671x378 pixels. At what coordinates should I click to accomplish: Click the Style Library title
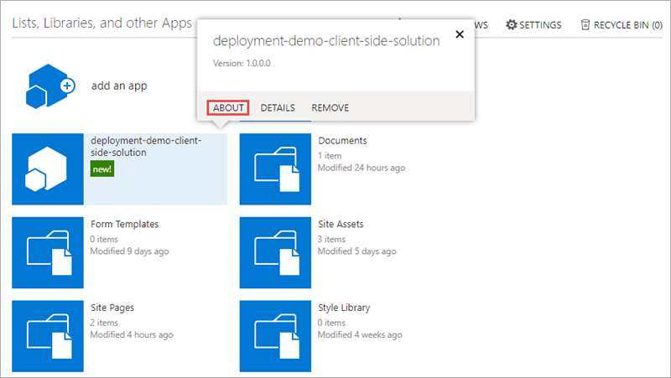point(344,308)
